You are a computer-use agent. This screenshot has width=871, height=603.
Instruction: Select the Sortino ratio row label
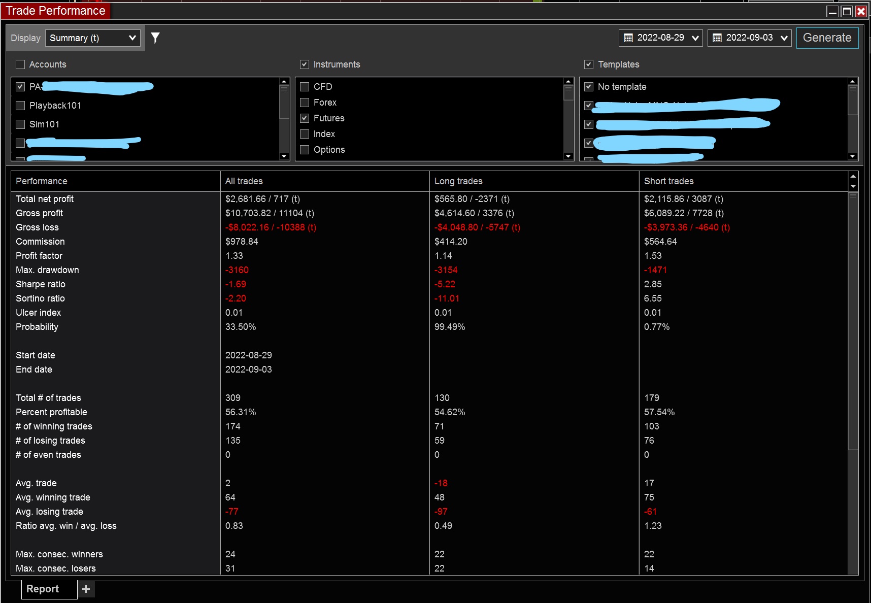[x=40, y=298]
